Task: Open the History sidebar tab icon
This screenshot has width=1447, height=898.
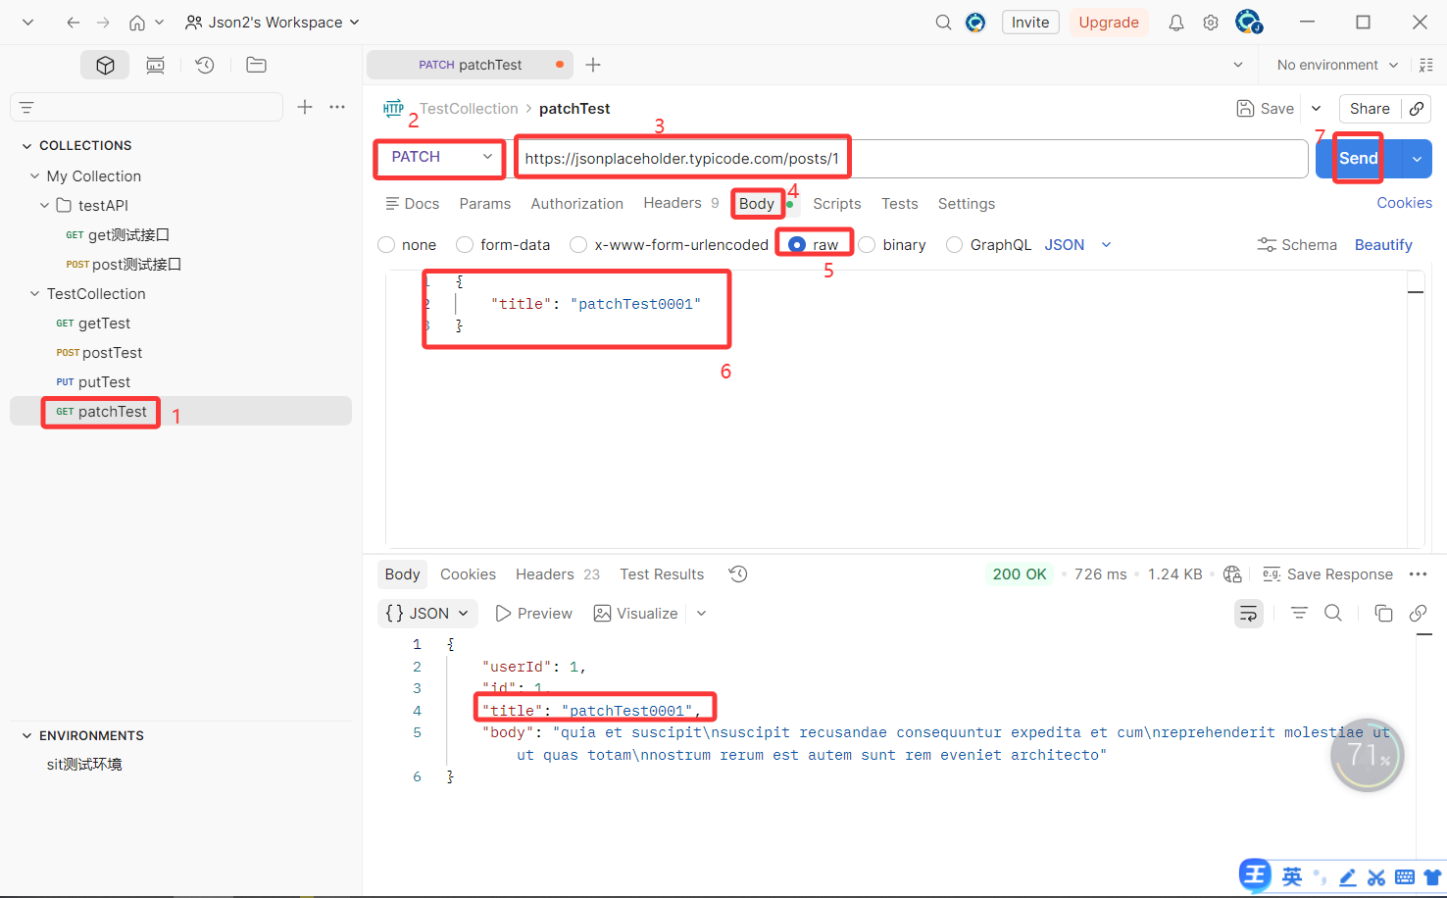Action: coord(205,65)
